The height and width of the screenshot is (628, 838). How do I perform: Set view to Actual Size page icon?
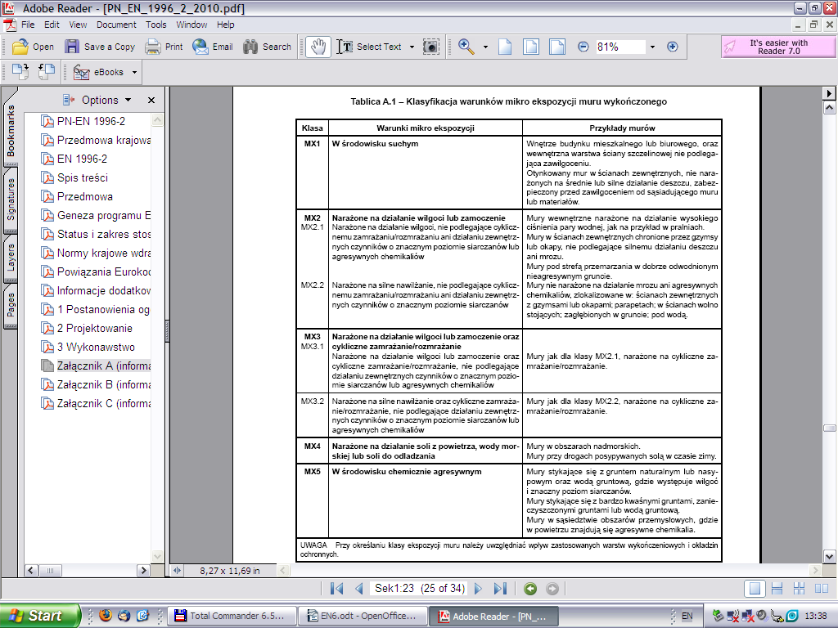tap(505, 47)
